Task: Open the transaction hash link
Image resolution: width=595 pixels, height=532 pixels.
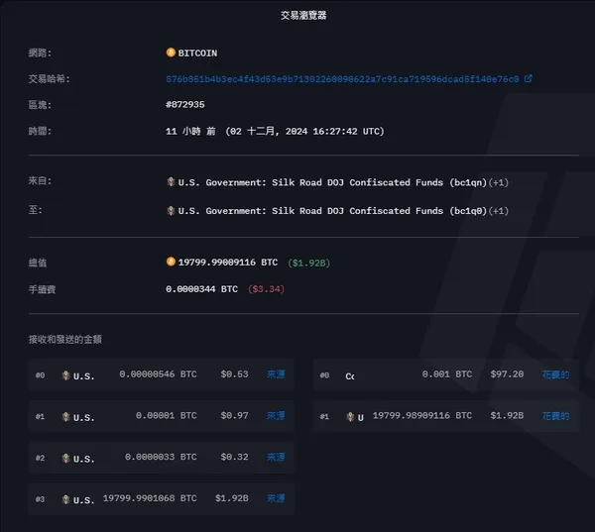Action: pos(342,78)
